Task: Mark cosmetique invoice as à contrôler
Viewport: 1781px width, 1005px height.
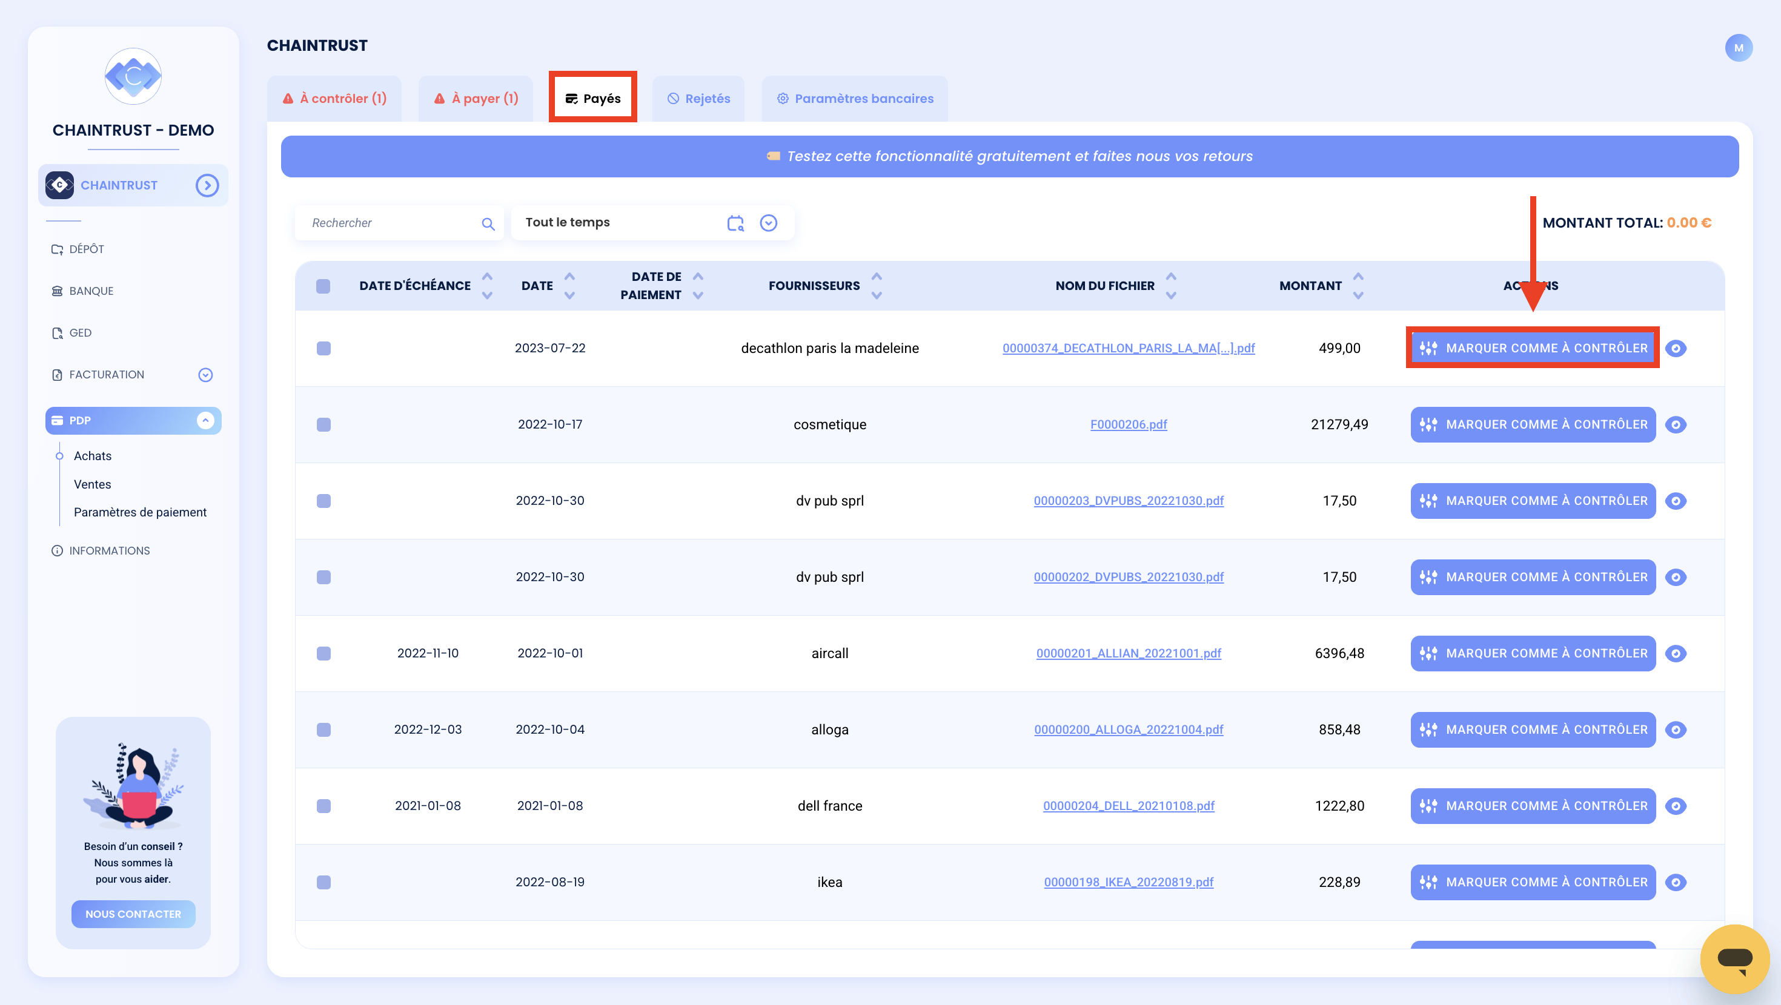Action: pyautogui.click(x=1533, y=424)
